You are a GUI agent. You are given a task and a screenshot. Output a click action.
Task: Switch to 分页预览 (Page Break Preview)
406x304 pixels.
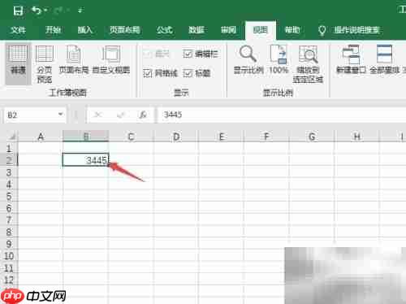click(45, 63)
